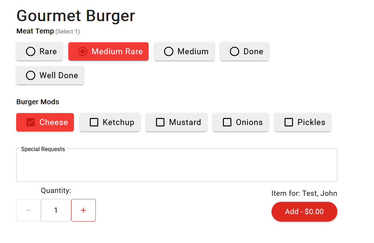Toggle the Onions modifier
Image resolution: width=374 pixels, height=243 pixels.
241,123
